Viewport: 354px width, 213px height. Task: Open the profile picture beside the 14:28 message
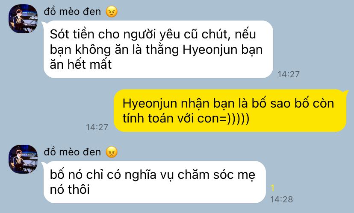(x=23, y=159)
